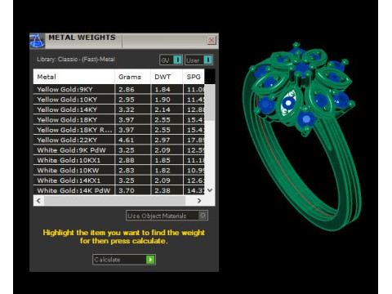The width and height of the screenshot is (392, 294).
Task: Select White Gold:9K PdW row
Action: tap(119, 149)
